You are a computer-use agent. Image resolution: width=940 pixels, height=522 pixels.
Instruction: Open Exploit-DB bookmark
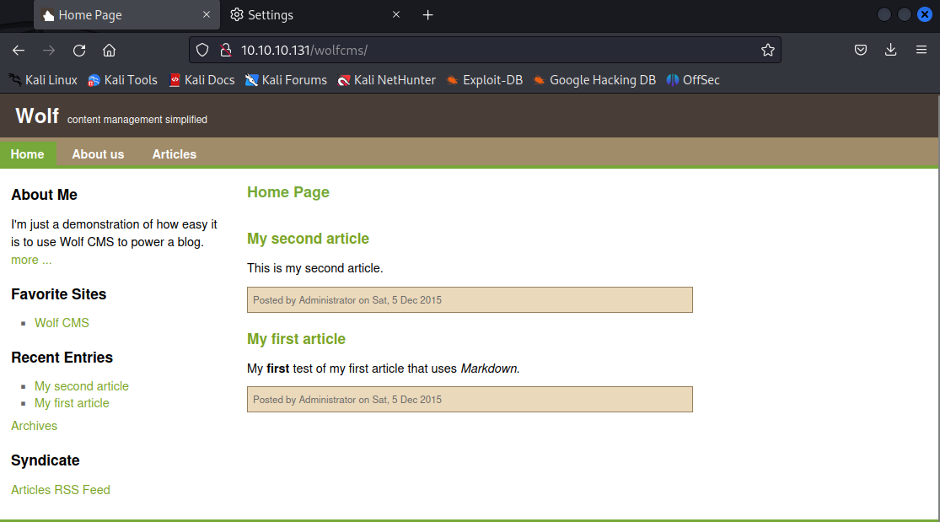485,80
